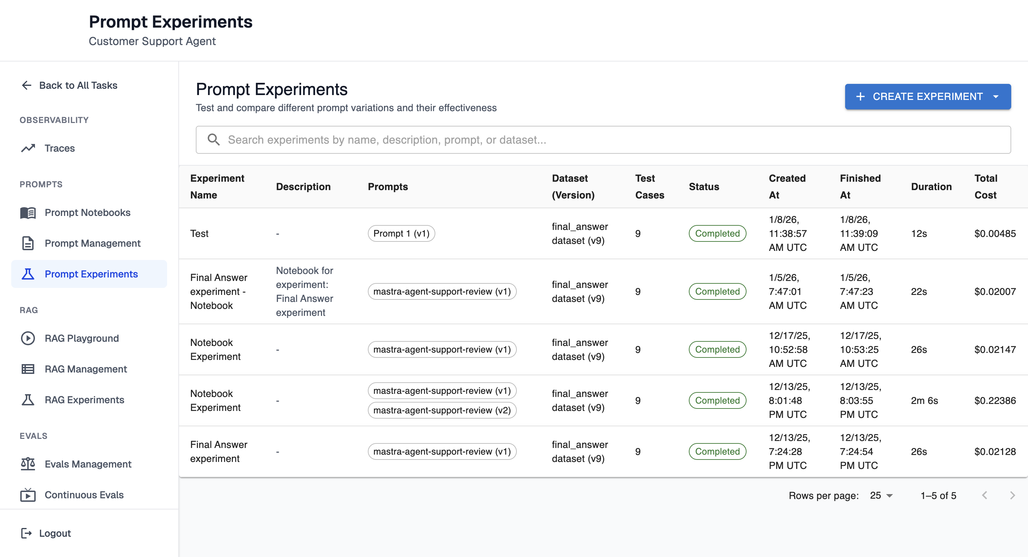Click the Evals Management balance scale icon
The height and width of the screenshot is (557, 1028).
coord(28,464)
